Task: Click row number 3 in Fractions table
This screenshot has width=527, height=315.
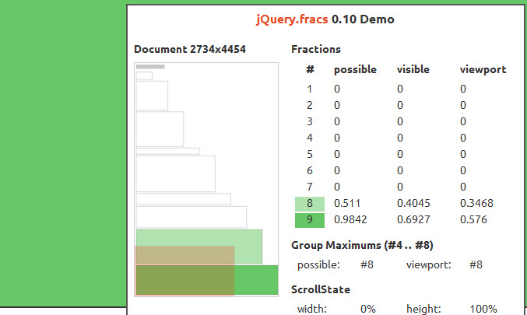Action: tap(310, 121)
